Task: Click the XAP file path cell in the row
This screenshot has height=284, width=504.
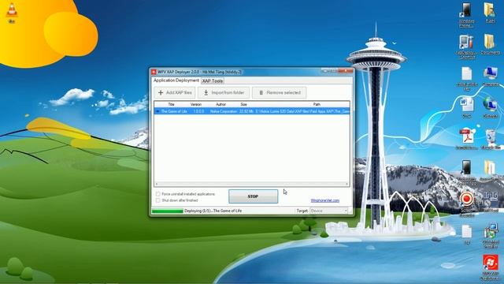Action: (x=302, y=111)
